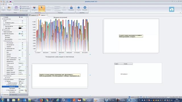This screenshot has height=102, width=182.
Task: Open Google Chrome from the taskbar
Action: 47,100
